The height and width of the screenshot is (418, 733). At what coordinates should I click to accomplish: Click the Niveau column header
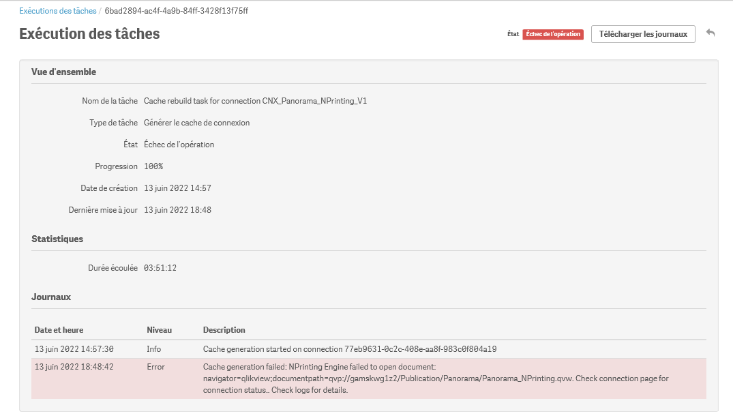(160, 330)
